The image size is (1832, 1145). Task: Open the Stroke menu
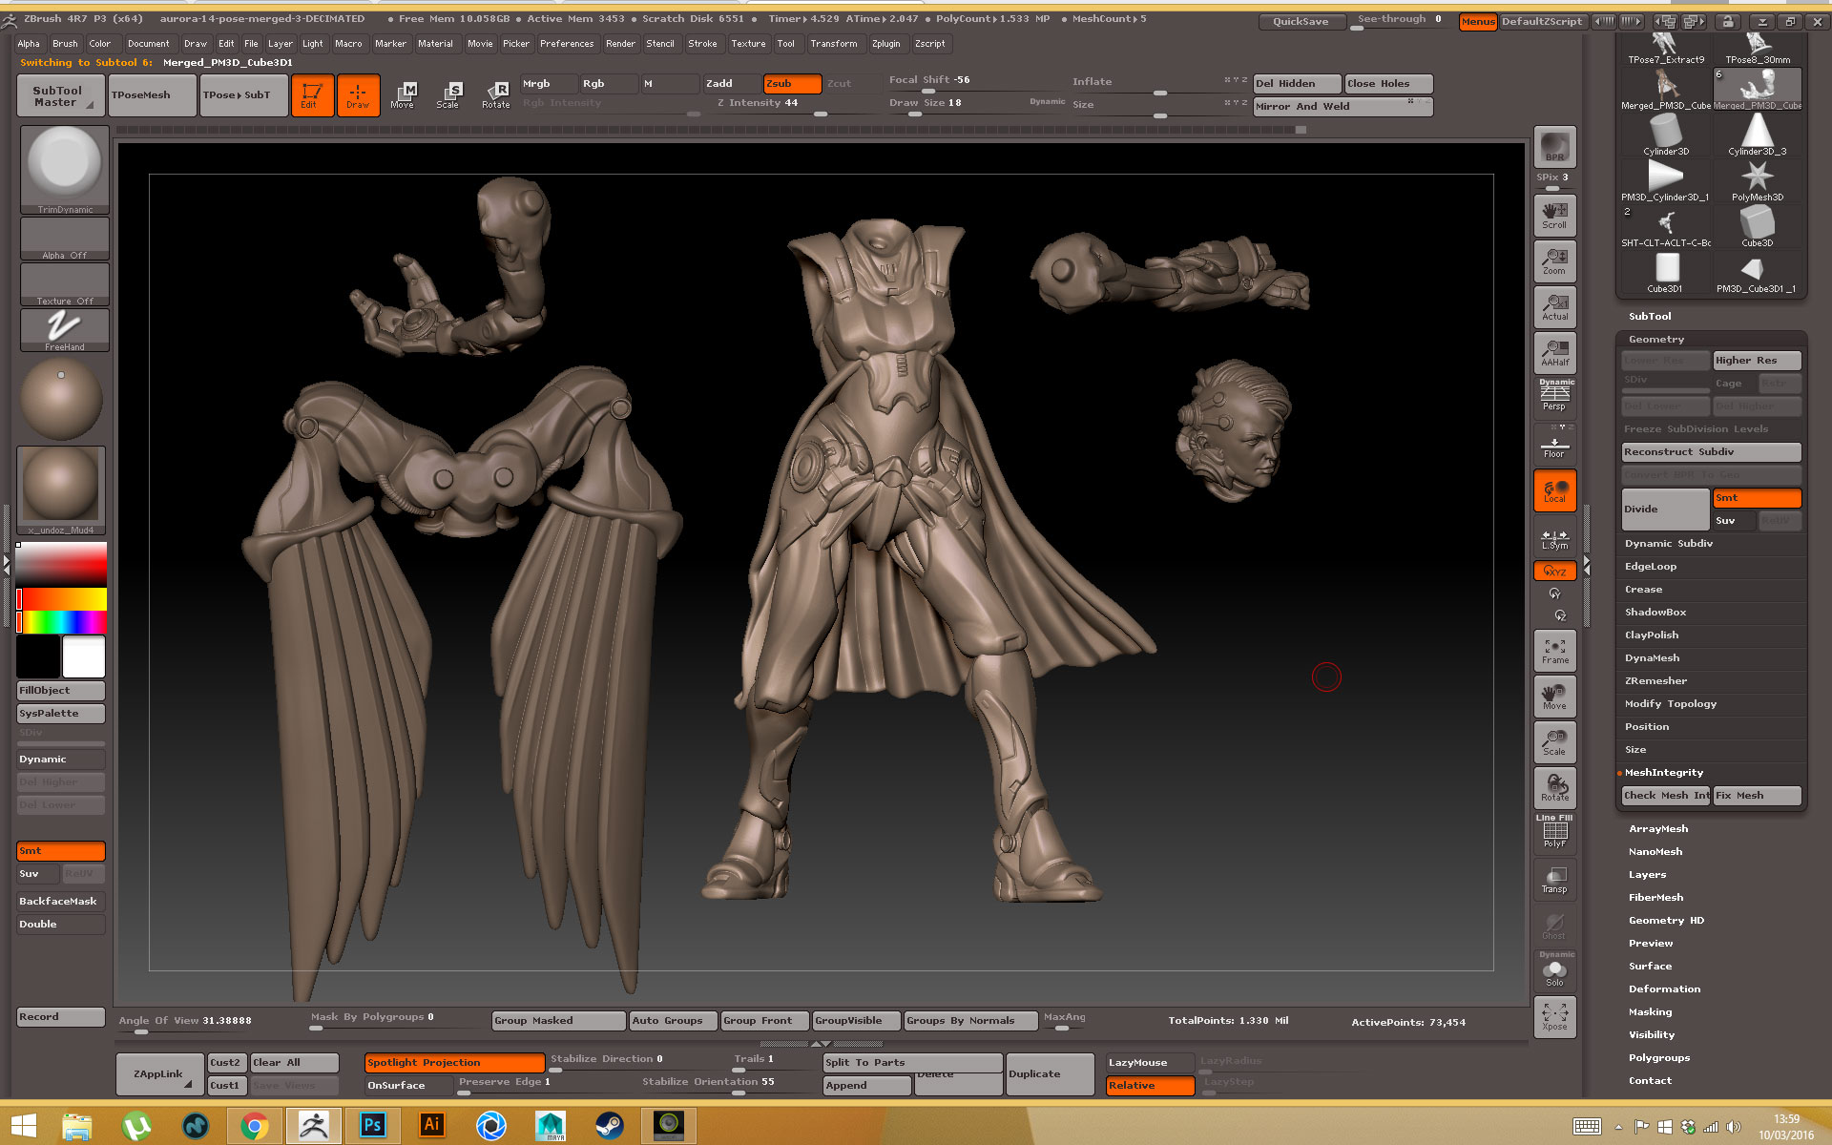(x=702, y=44)
